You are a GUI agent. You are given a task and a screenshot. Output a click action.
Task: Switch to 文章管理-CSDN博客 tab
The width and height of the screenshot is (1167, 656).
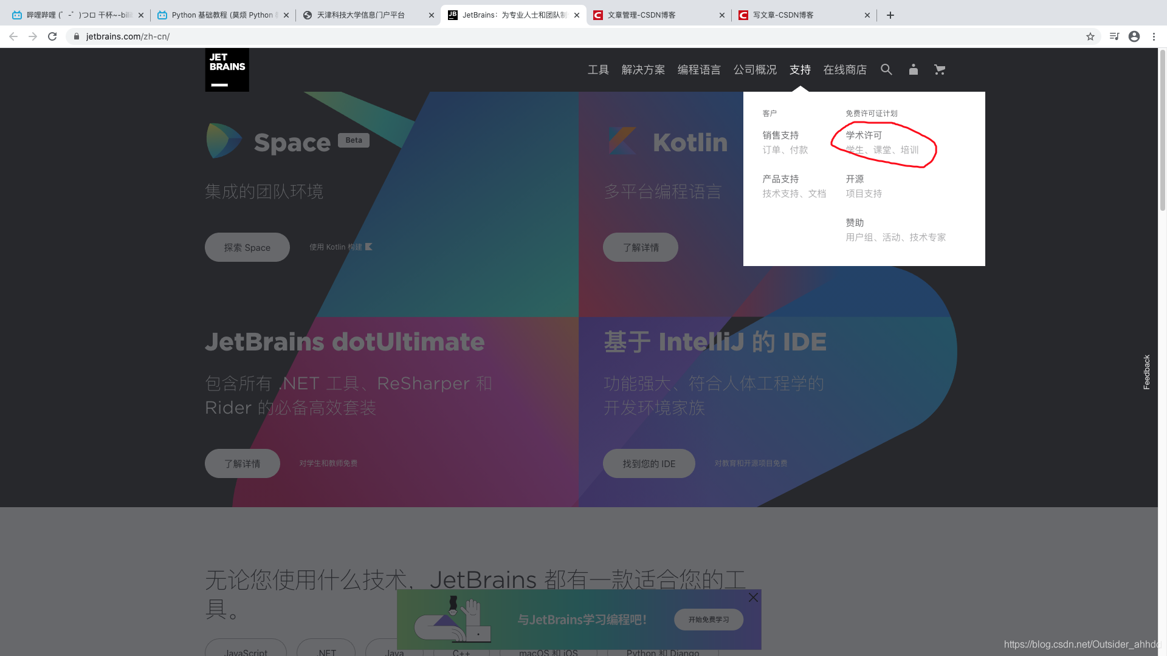click(x=658, y=15)
